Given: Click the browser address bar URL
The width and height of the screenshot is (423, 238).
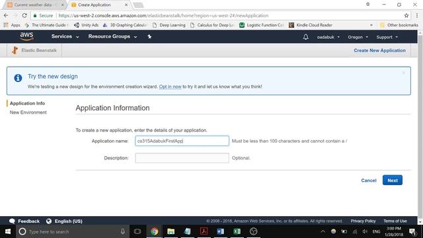Looking at the screenshot, I should point(163,16).
